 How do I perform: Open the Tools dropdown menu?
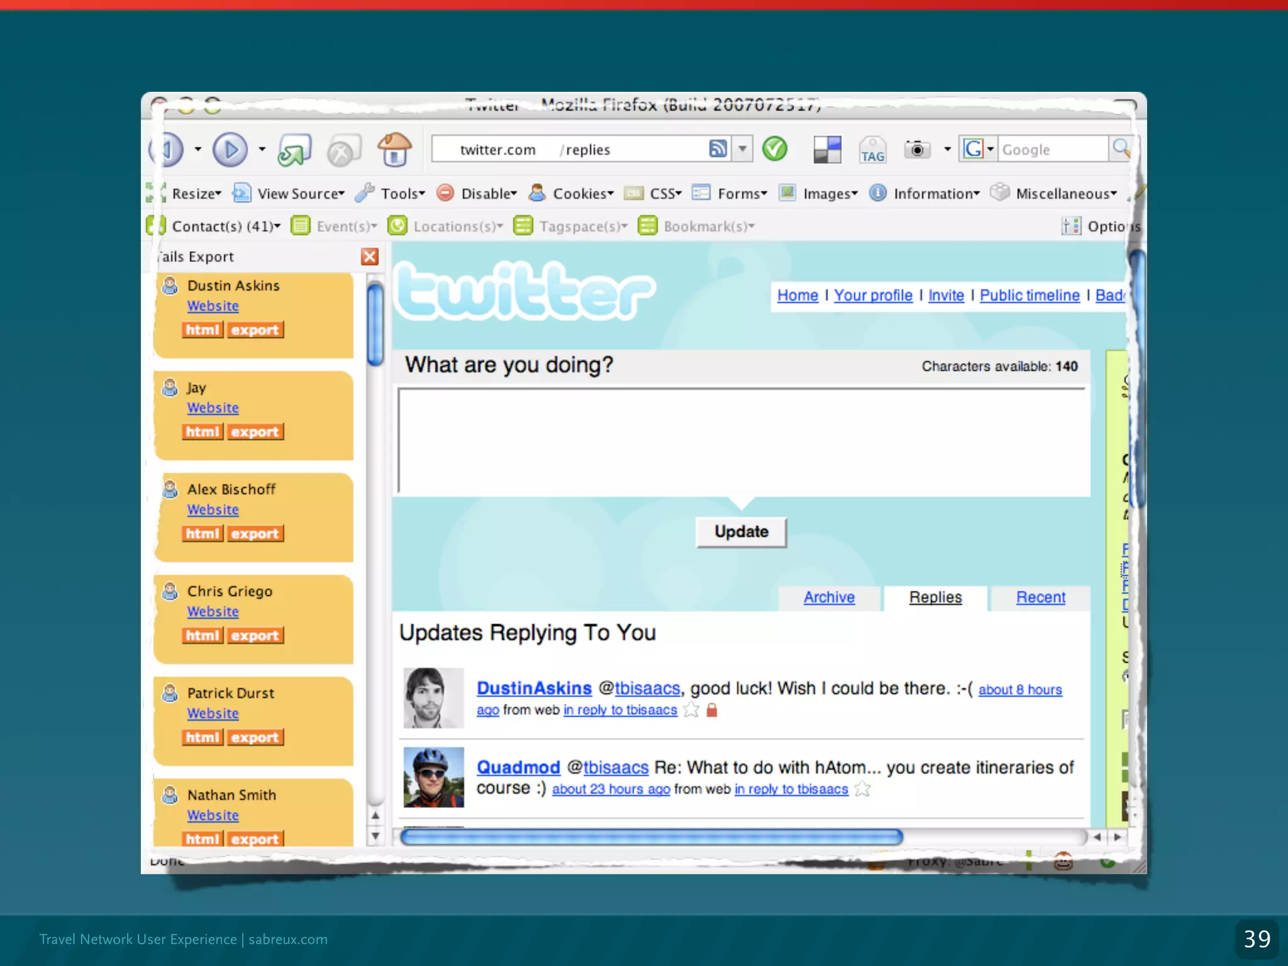391,193
